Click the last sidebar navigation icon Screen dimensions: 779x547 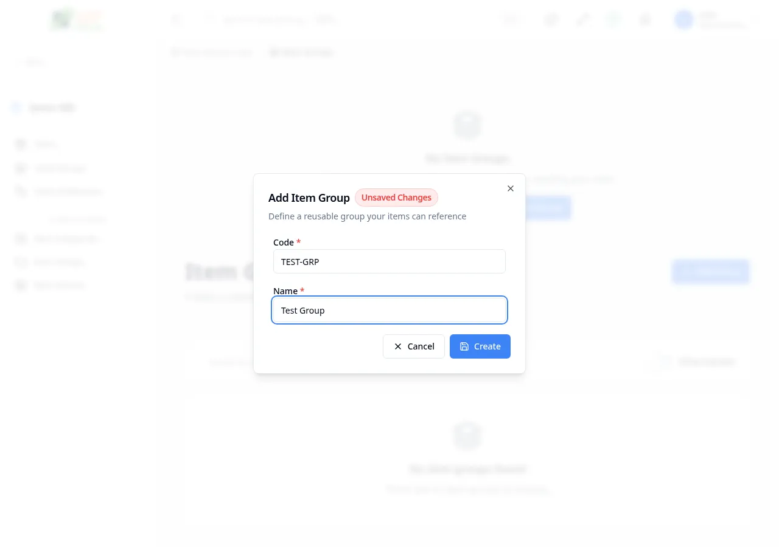click(x=20, y=285)
